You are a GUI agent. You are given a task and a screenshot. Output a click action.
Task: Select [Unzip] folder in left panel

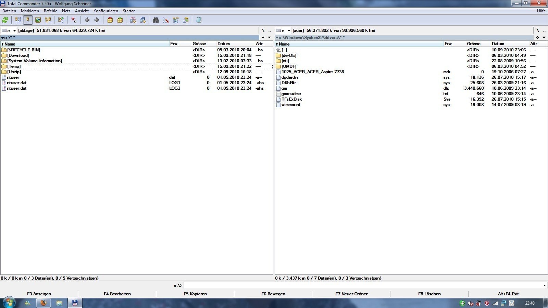coord(137,72)
